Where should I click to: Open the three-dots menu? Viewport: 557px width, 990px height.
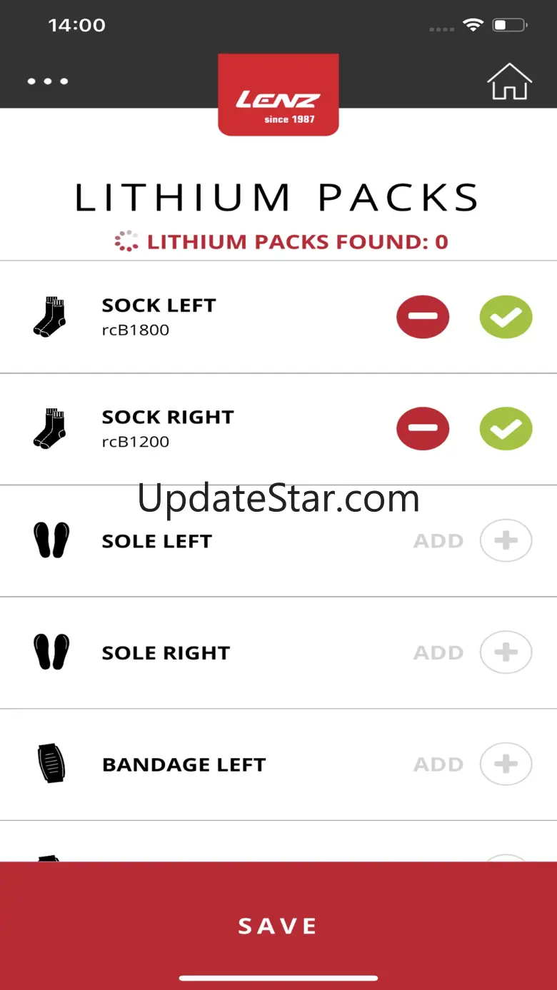48,81
